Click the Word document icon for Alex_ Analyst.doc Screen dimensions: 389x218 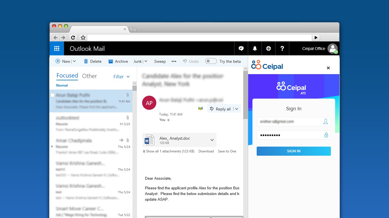pyautogui.click(x=150, y=140)
